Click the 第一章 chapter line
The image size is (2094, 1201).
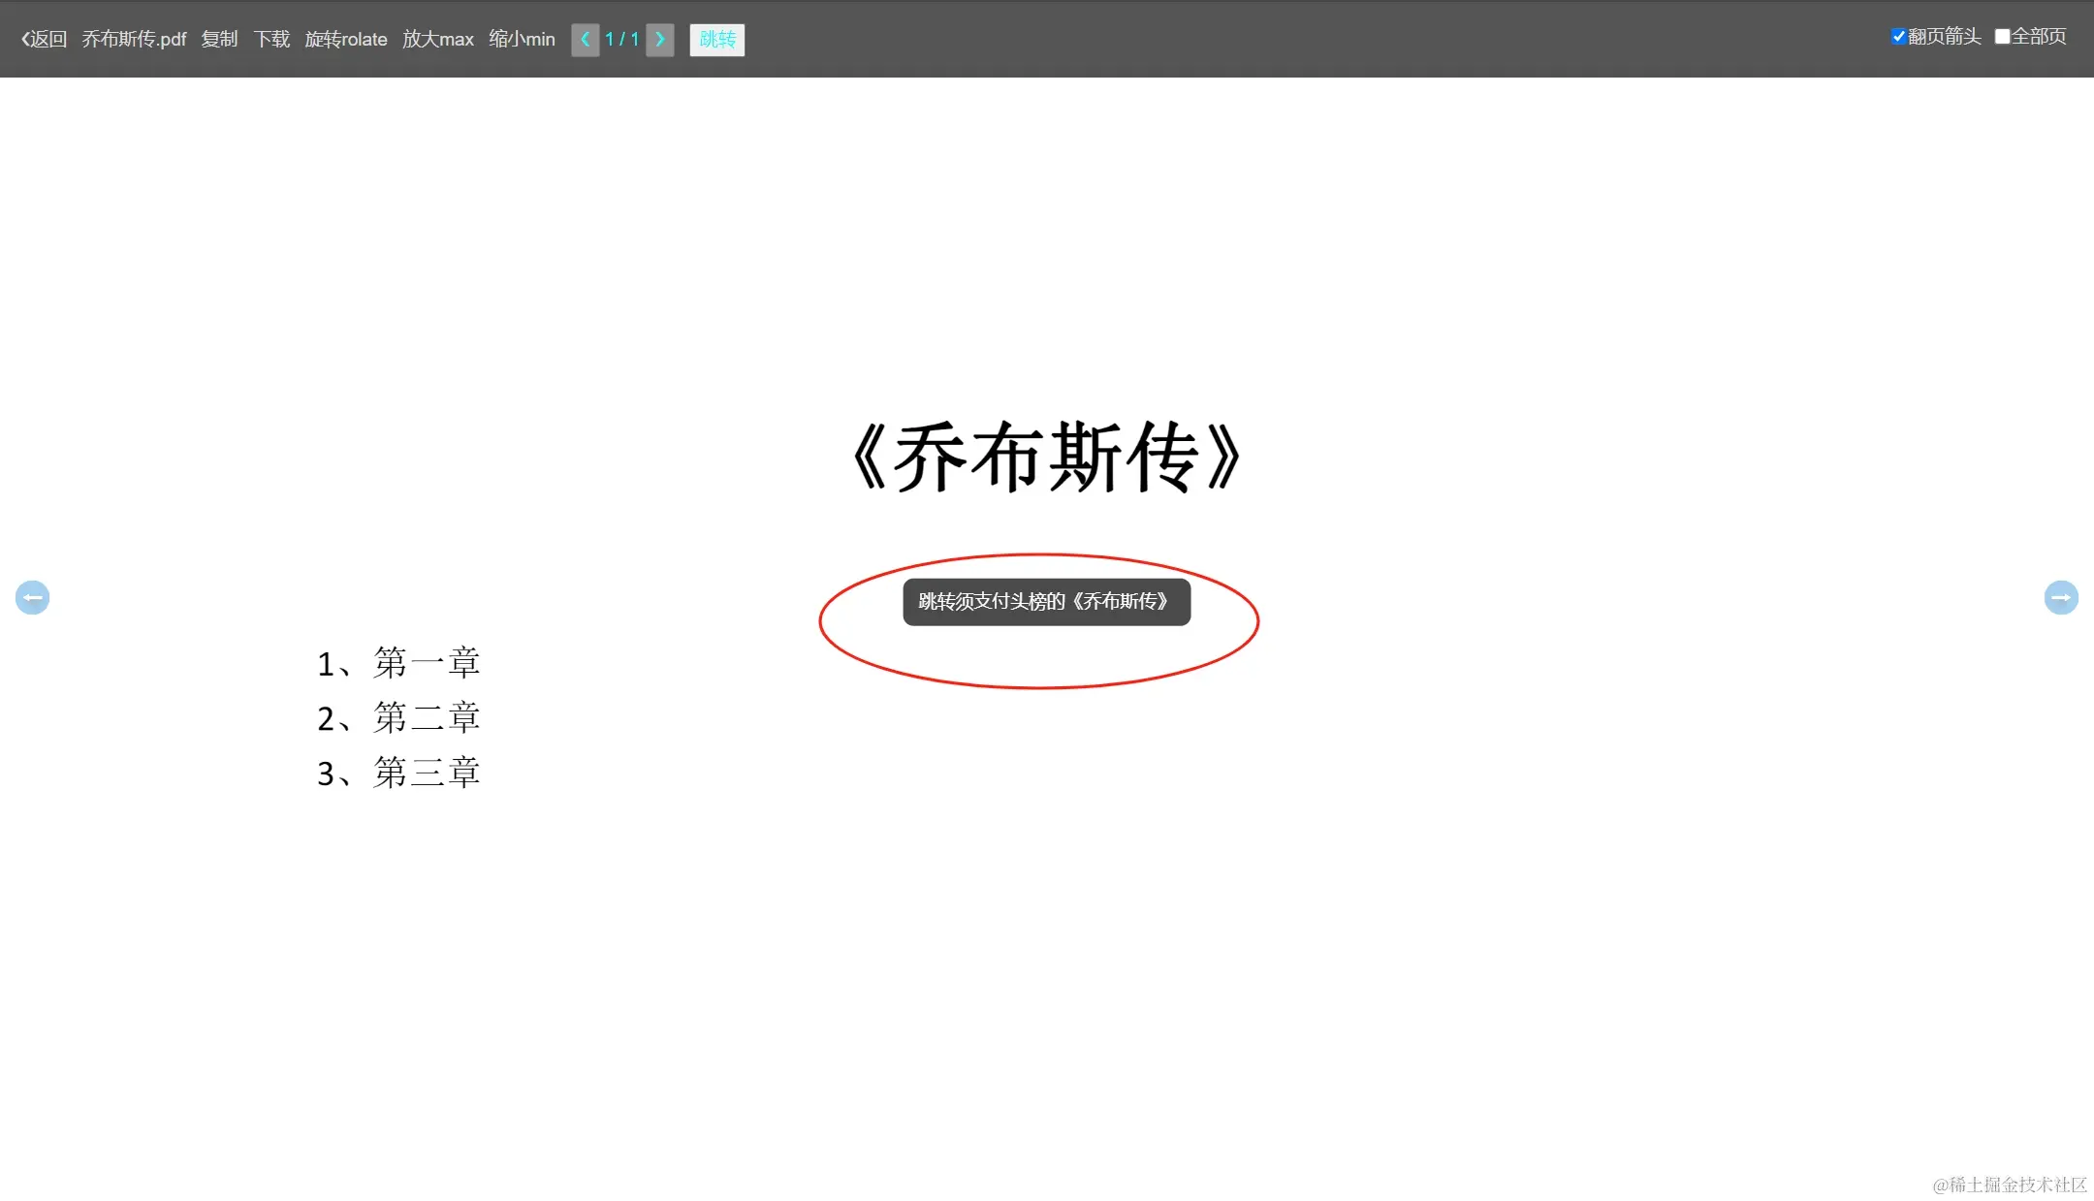coord(398,663)
